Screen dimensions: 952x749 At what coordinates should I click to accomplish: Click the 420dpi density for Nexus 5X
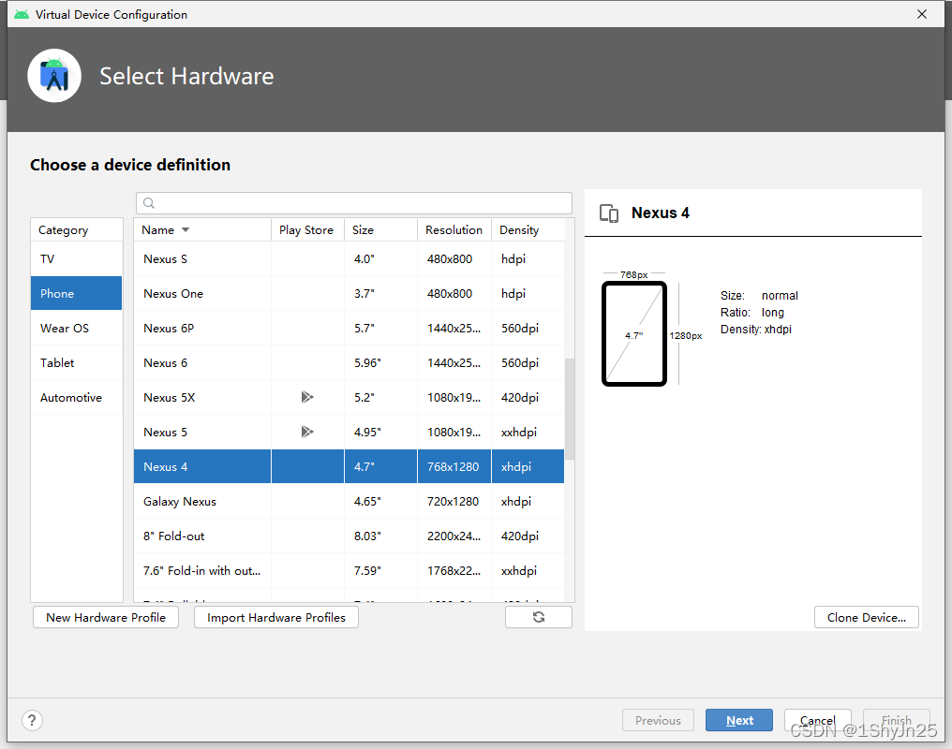pyautogui.click(x=528, y=397)
